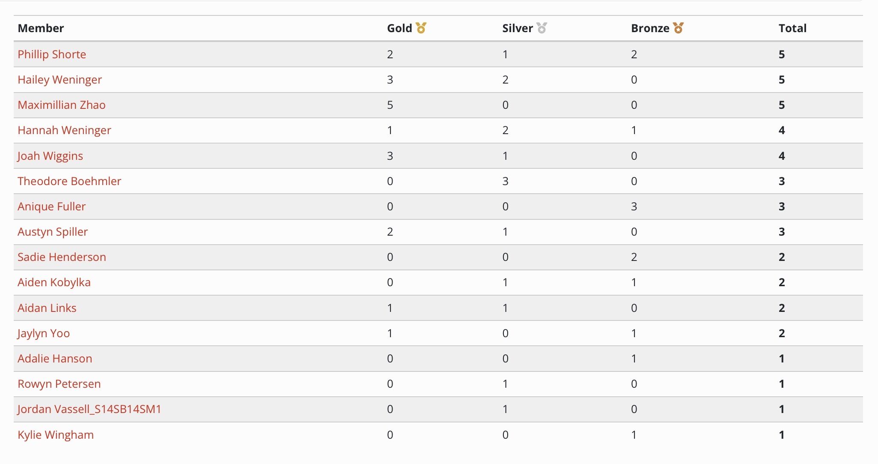Image resolution: width=878 pixels, height=464 pixels.
Task: View Kylie Wingham's profile
Action: click(56, 435)
